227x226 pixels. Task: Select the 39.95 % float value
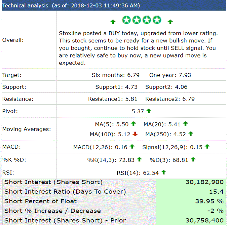click(x=209, y=201)
